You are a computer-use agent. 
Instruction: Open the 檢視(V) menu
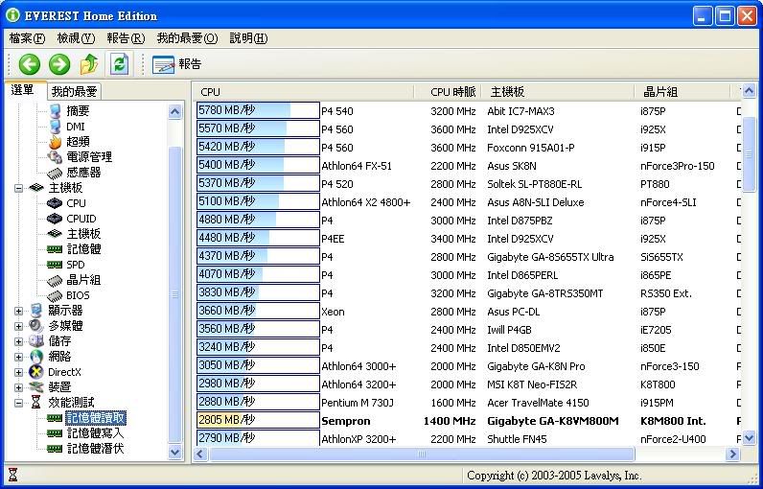tap(76, 38)
